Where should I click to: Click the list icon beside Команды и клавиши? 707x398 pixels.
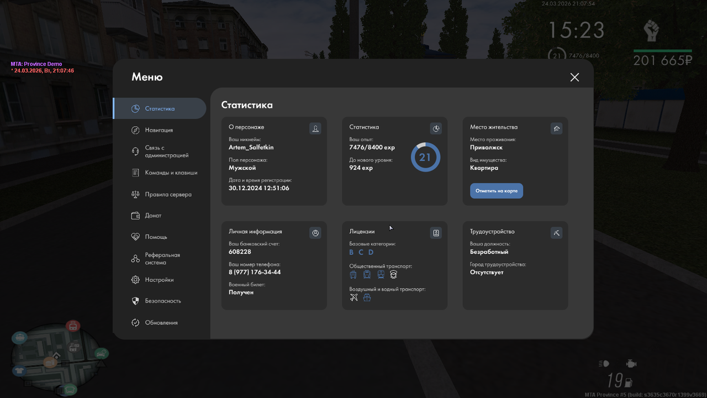[x=135, y=172]
